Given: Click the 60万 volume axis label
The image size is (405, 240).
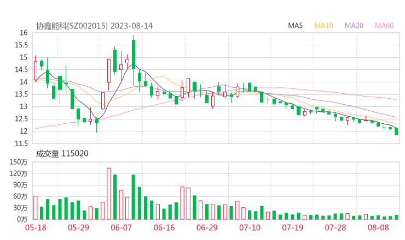Looking at the screenshot, I should click(x=20, y=196).
